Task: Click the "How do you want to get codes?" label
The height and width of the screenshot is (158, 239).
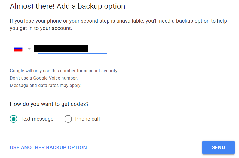Action: (x=49, y=104)
